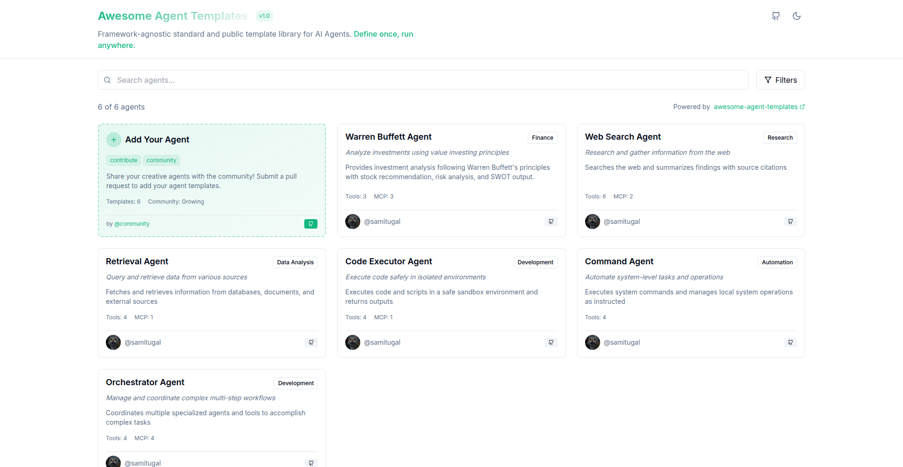Screen dimensions: 903x467
Task: Open the Orchestrator Agent card title
Action: pyautogui.click(x=145, y=382)
